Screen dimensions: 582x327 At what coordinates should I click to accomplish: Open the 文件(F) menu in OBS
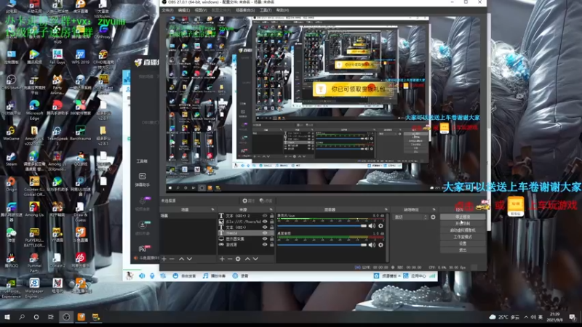tap(167, 10)
